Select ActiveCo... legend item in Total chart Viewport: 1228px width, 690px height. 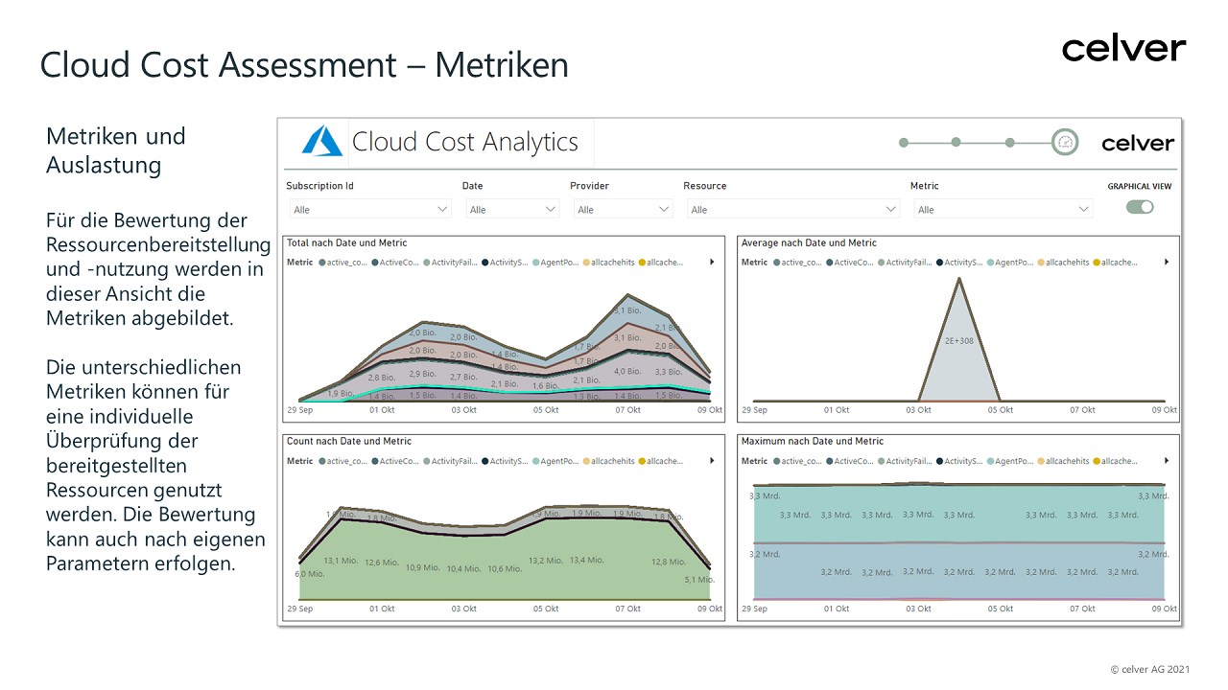[x=394, y=263]
